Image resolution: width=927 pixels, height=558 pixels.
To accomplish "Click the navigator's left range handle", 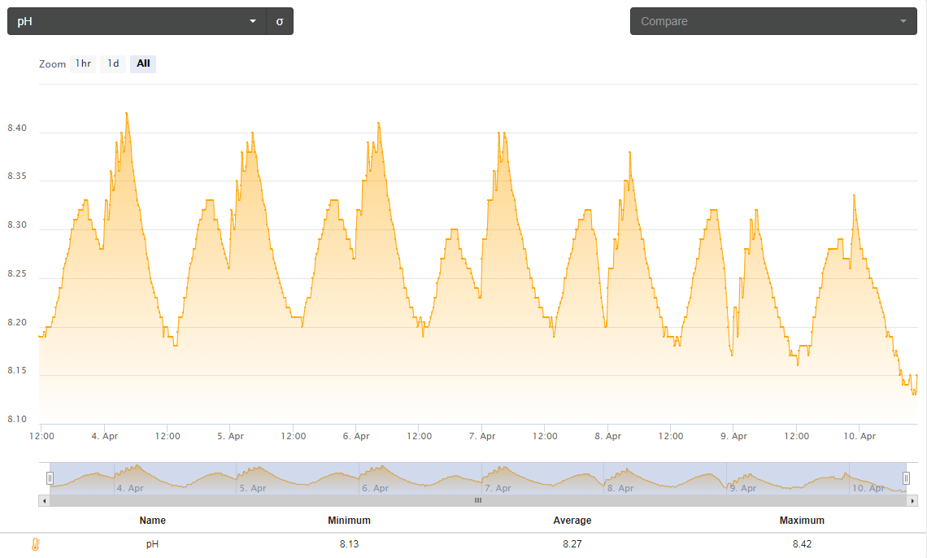I will [50, 478].
